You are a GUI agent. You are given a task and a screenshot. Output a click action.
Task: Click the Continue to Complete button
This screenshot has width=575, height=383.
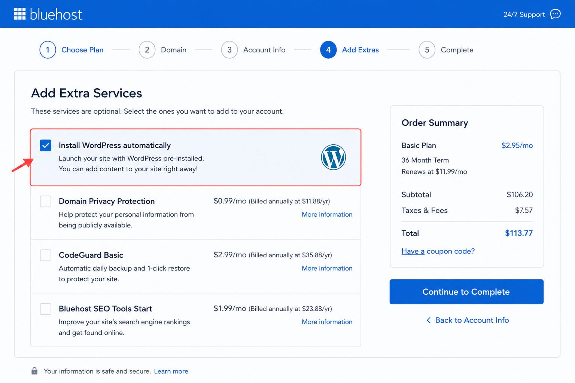click(x=466, y=292)
